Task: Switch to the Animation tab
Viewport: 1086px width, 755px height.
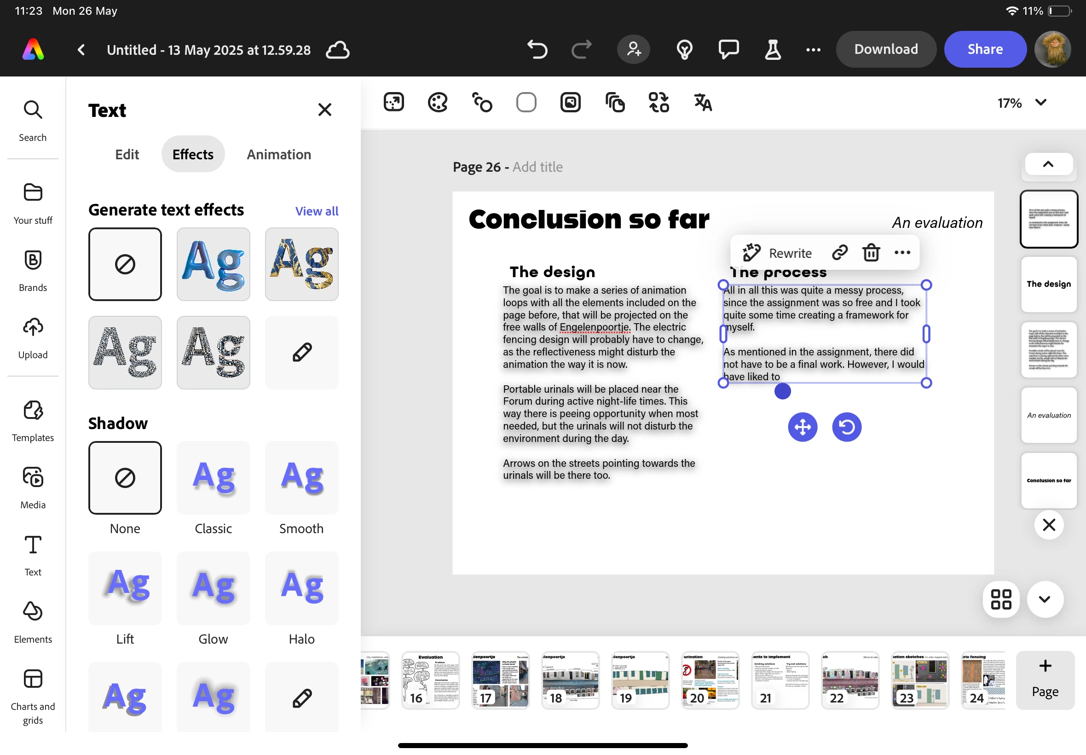Action: [x=278, y=154]
